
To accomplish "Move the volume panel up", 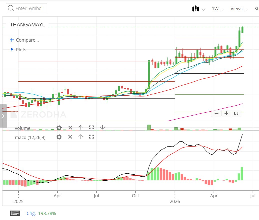I will 80,127.
